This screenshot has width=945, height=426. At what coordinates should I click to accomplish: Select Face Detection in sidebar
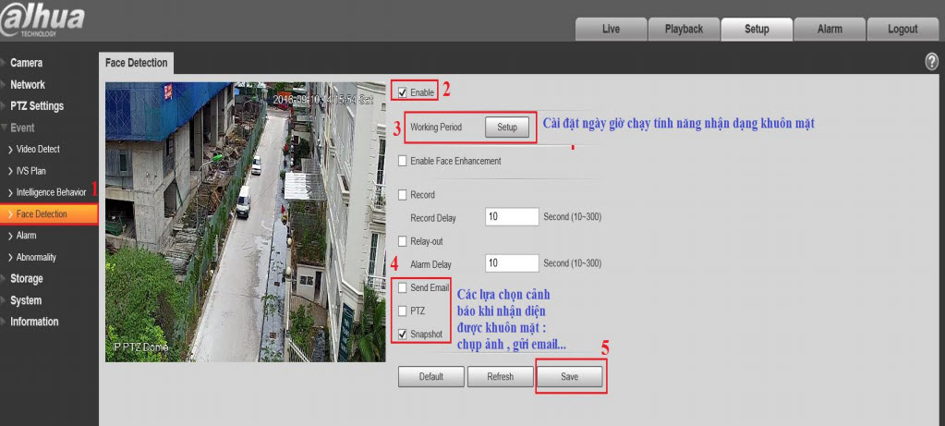pyautogui.click(x=49, y=213)
